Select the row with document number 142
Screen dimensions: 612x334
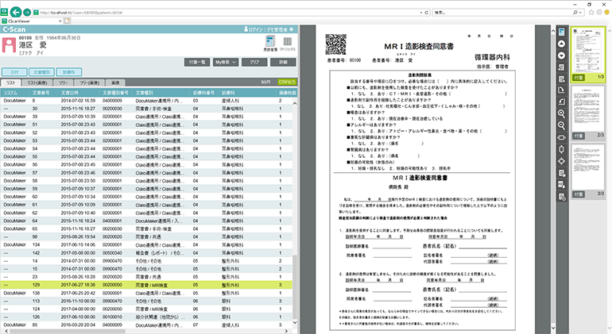tap(146, 253)
